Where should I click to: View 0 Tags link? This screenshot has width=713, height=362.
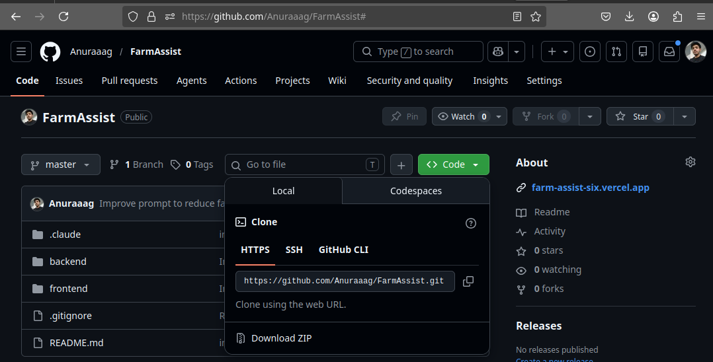coord(191,165)
